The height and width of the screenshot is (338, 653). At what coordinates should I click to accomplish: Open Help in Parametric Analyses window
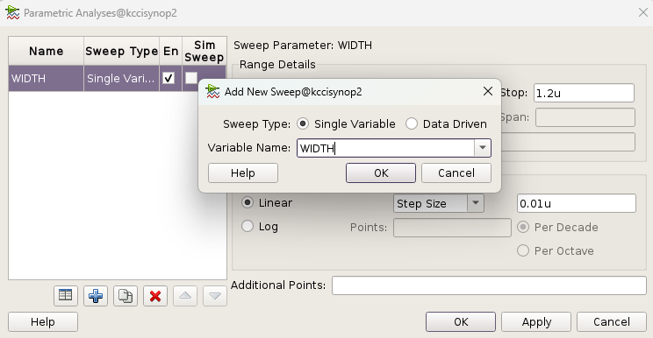coord(42,322)
